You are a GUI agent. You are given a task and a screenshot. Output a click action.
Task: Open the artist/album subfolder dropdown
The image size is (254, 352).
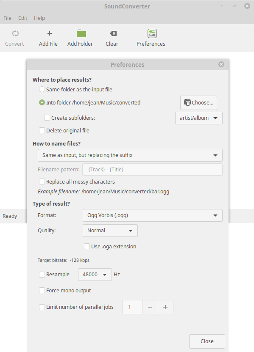pos(199,118)
